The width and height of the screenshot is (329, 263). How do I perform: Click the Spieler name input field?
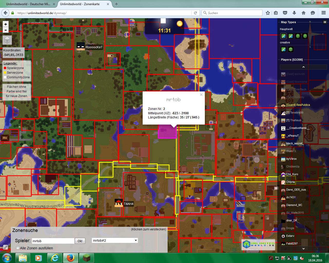[53, 241]
